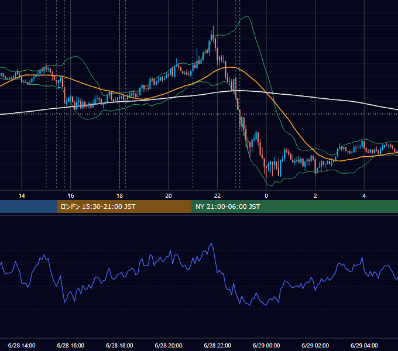This screenshot has height=351, width=398.
Task: Click the 18 hour label on the price chart axis
Action: coord(119,196)
